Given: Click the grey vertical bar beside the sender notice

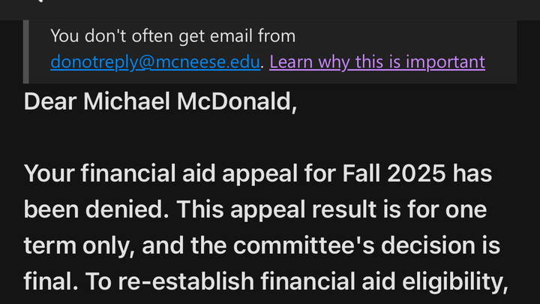Looking at the screenshot, I should (26, 51).
